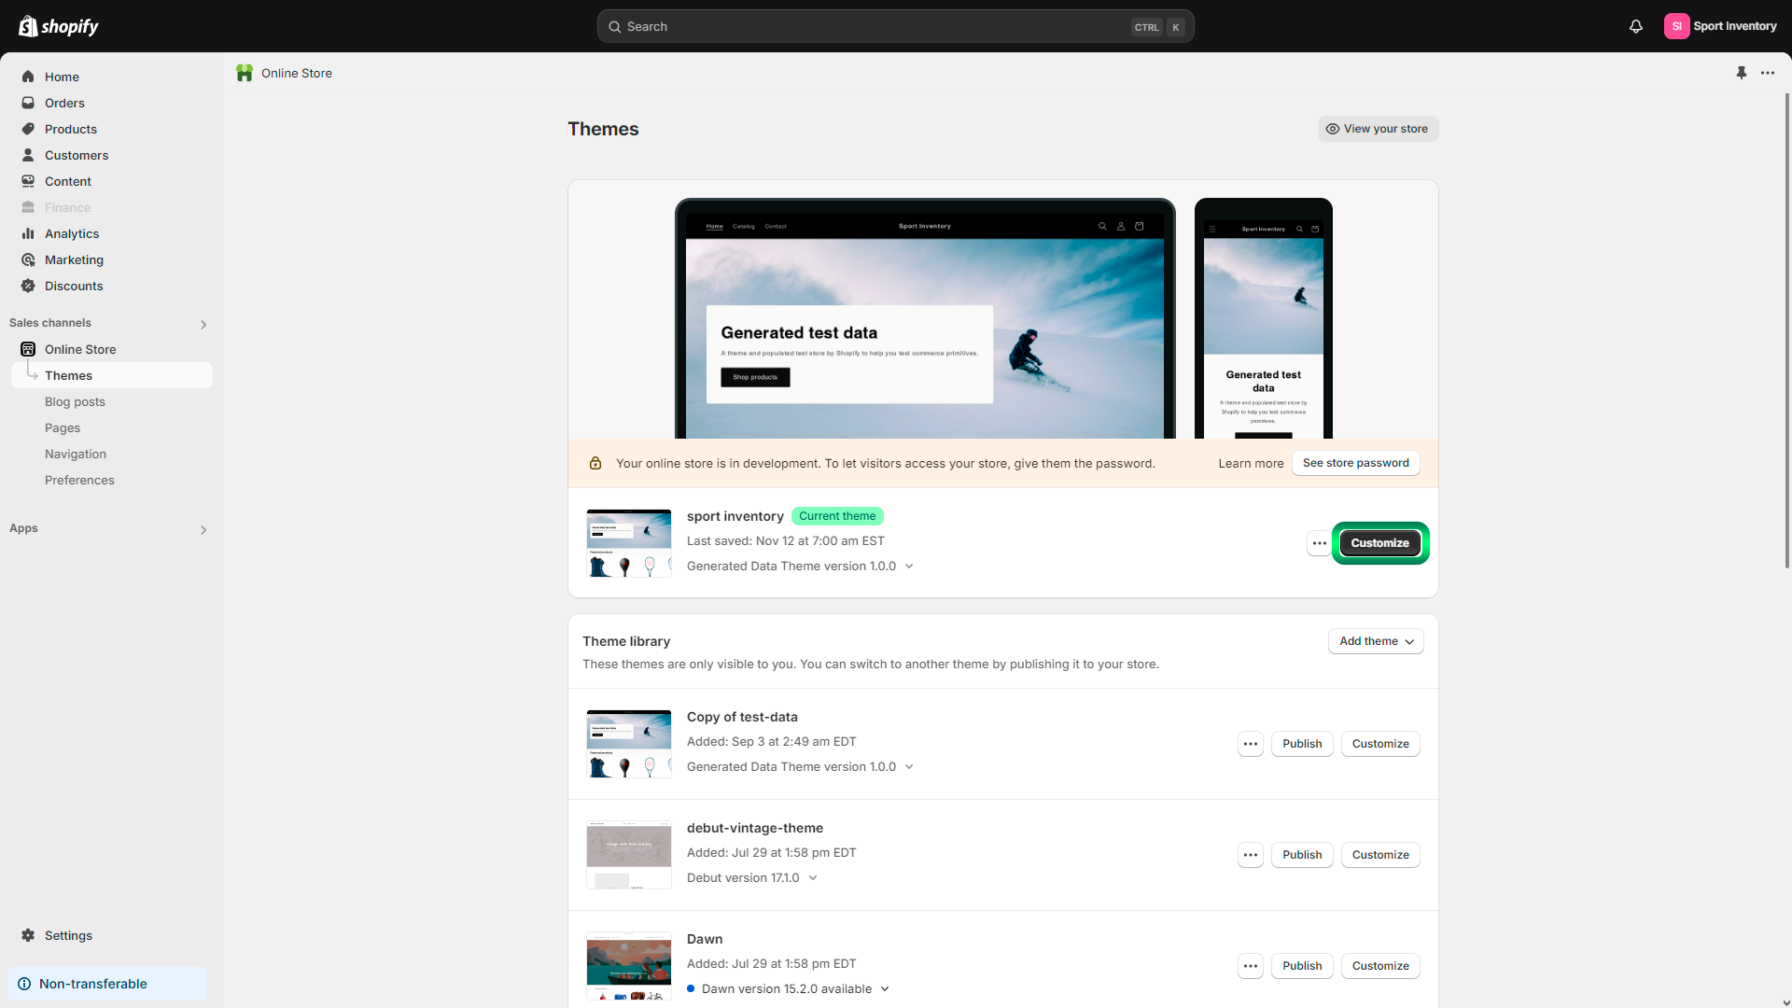Click the notifications bell icon
Screen dimensions: 1792x1008
[1635, 26]
